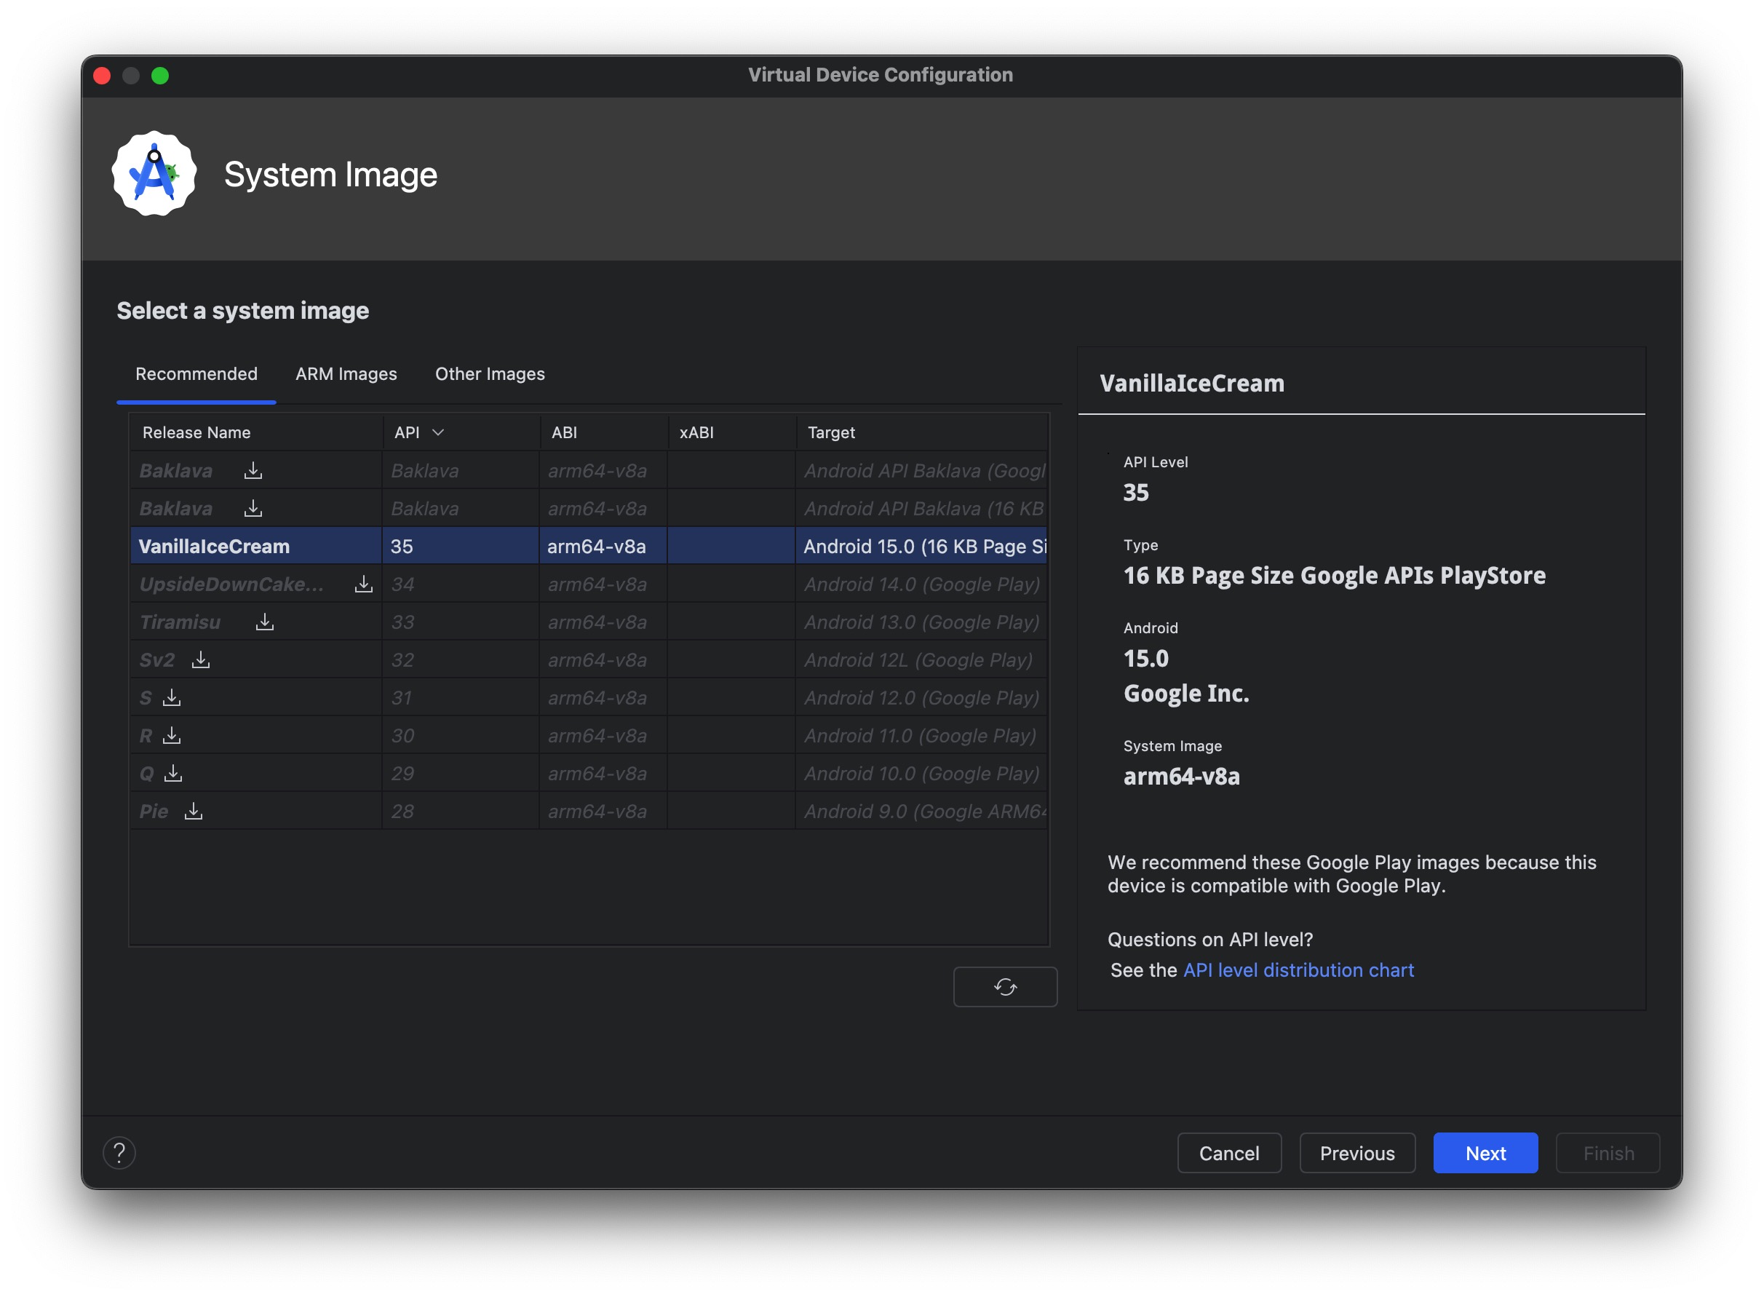Download the Q API 29 image
Screen dimensions: 1764x1297
pyautogui.click(x=172, y=774)
